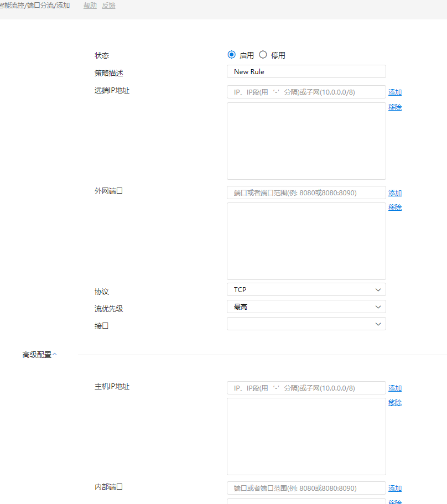Open the 帮助 link in header
The width and height of the screenshot is (447, 504).
tap(90, 6)
